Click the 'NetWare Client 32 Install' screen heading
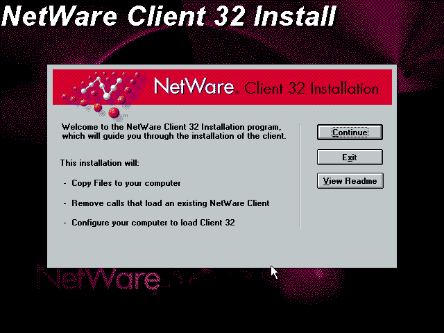Image resolution: width=444 pixels, height=333 pixels. pyautogui.click(x=169, y=15)
